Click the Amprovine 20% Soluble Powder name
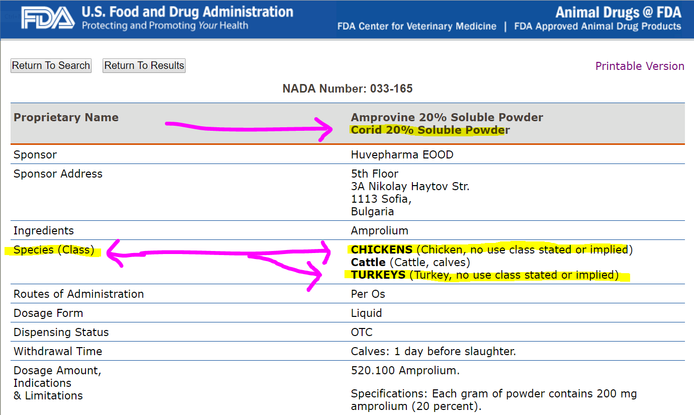This screenshot has height=415, width=694. pyautogui.click(x=447, y=117)
